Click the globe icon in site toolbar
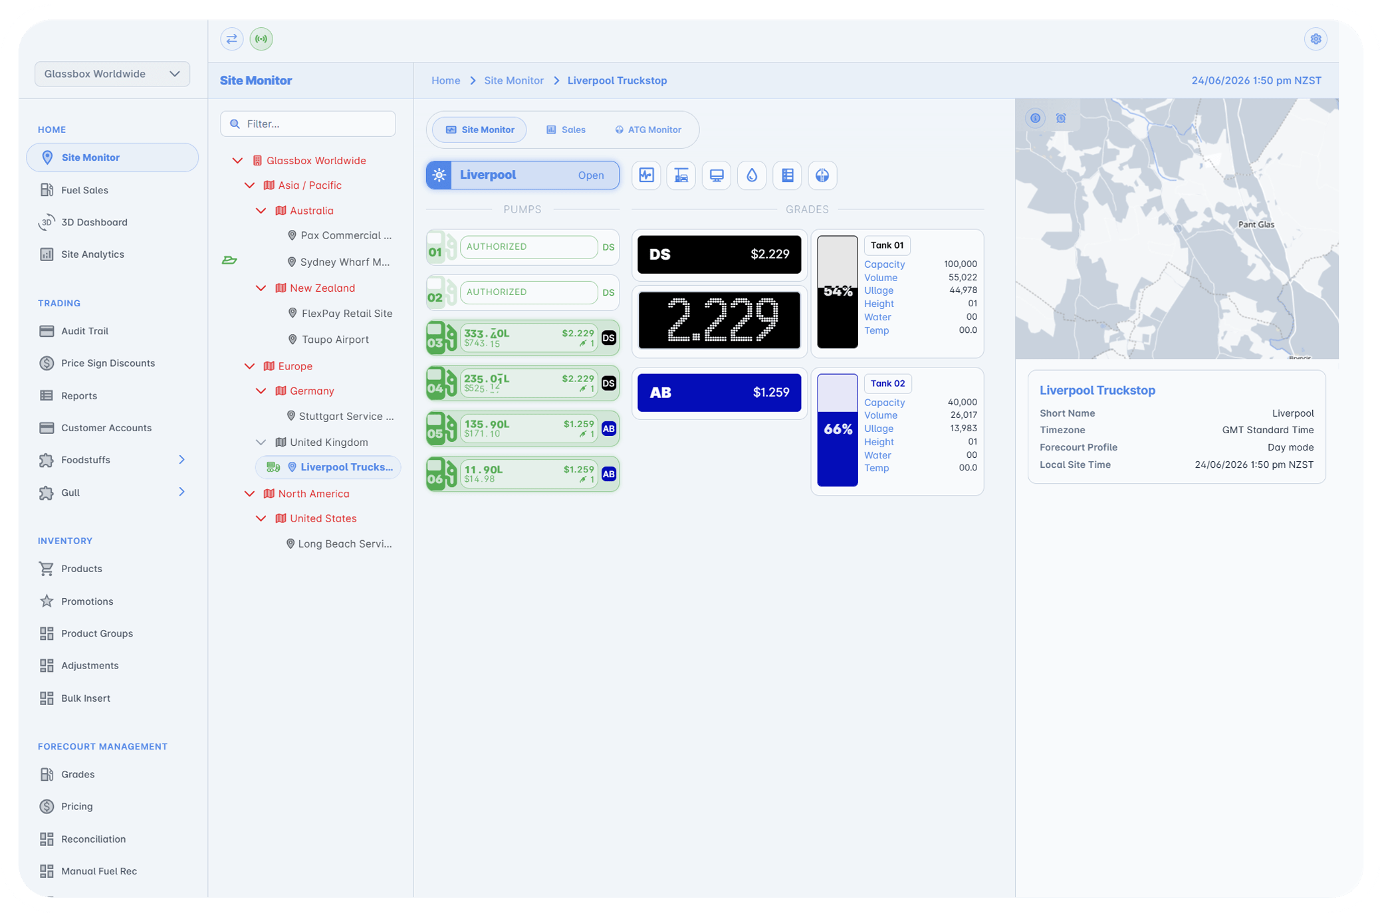 (822, 175)
